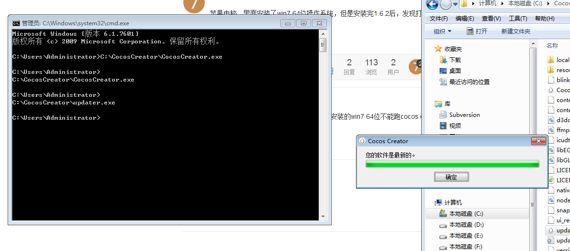This screenshot has width=570, height=251.
Task: Click Cocos Creator dialog title icon
Action: point(362,141)
